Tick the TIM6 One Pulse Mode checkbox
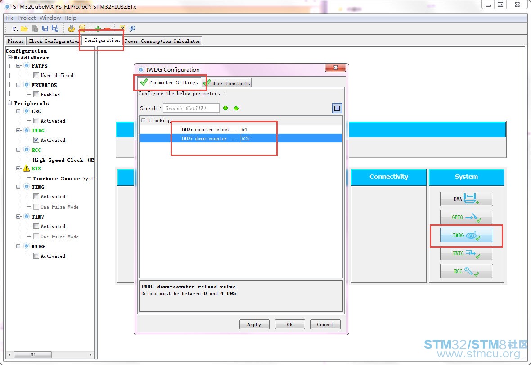Image resolution: width=531 pixels, height=365 pixels. [x=36, y=207]
